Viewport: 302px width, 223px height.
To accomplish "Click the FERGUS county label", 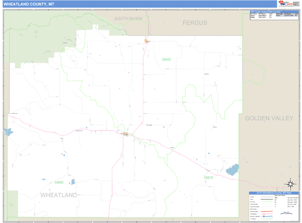I will tap(195, 23).
